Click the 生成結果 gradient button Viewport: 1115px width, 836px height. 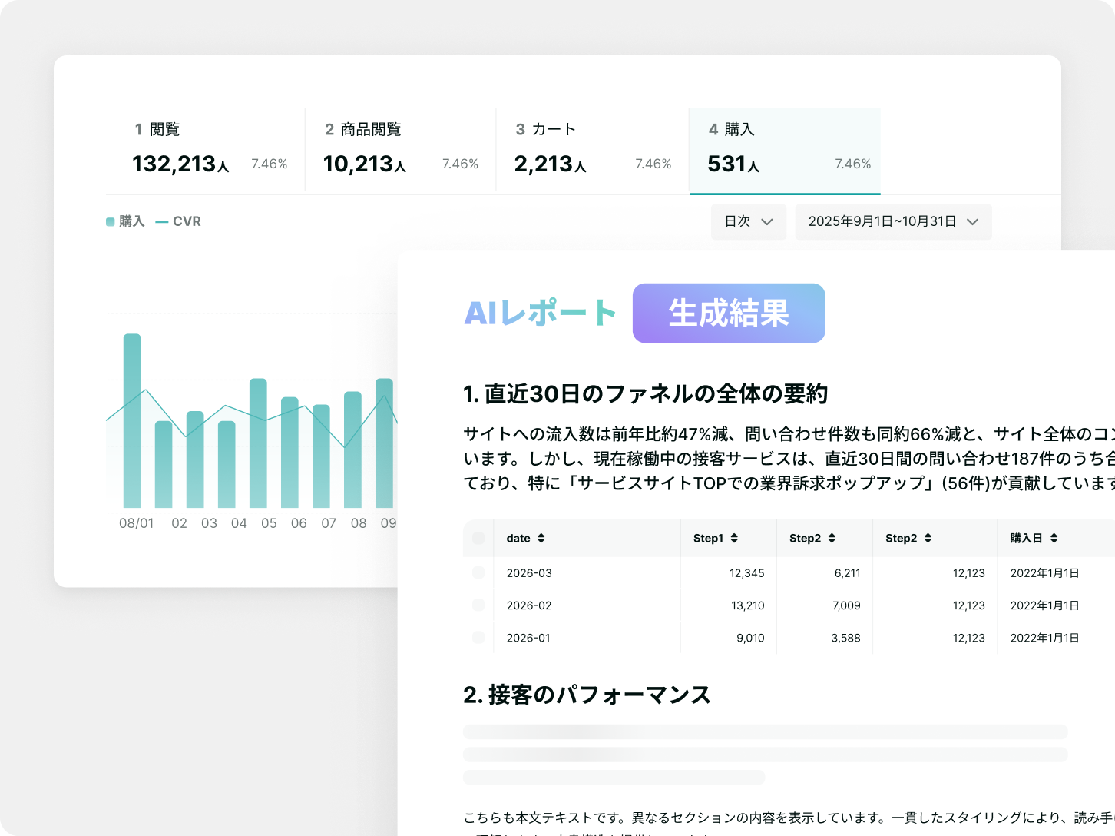[x=729, y=313]
